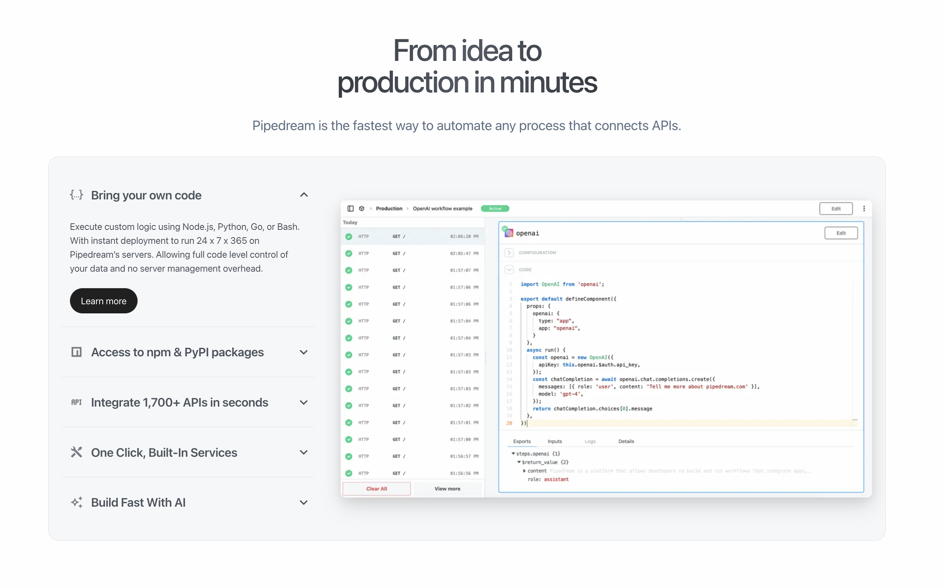Click the curly-braces icon beside Bring your own code

click(x=76, y=195)
